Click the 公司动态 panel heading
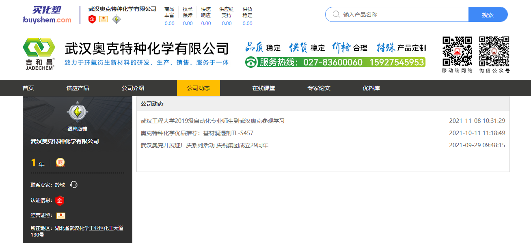The width and height of the screenshot is (531, 243). 152,104
